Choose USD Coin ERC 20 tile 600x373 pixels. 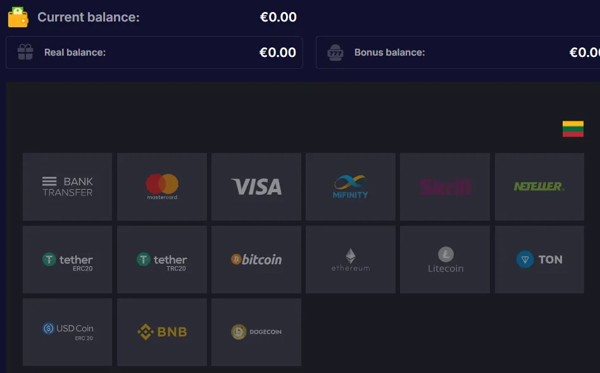[67, 332]
